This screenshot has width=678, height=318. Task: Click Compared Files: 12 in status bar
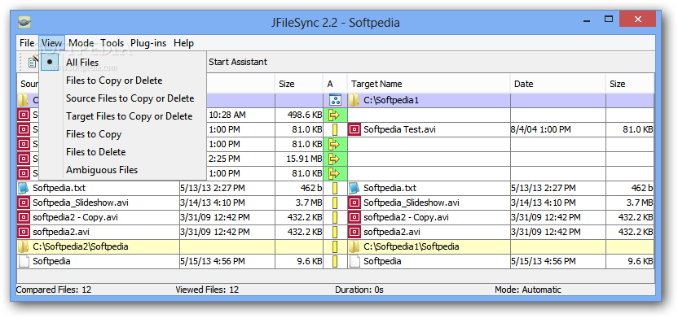coord(54,290)
